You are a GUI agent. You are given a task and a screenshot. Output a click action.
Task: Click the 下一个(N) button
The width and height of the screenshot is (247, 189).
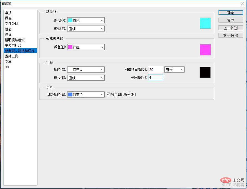231,35
